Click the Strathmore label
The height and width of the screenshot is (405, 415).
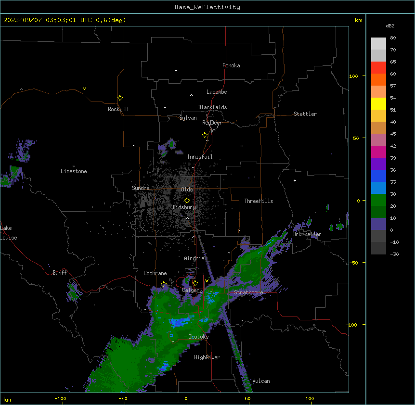(248, 292)
